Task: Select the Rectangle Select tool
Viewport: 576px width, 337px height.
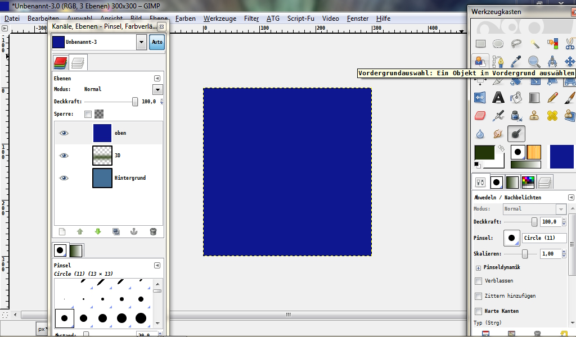Action: pyautogui.click(x=480, y=44)
